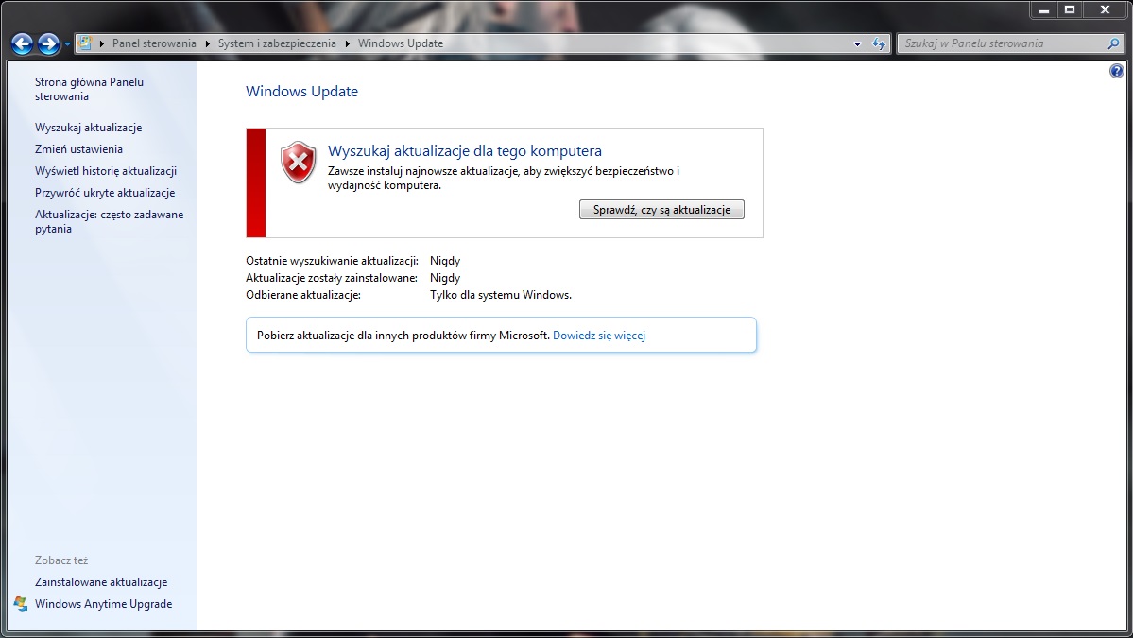Close the Windows Update window
The width and height of the screenshot is (1133, 638).
(1105, 10)
